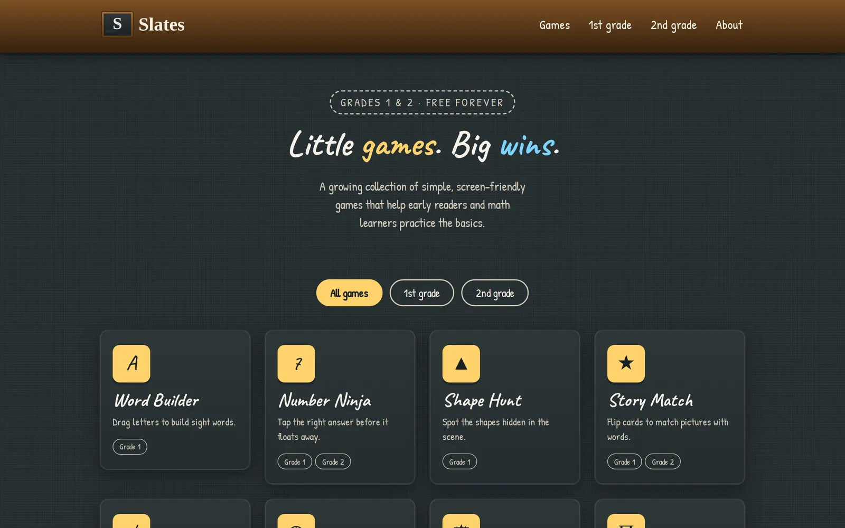Click 'Spot the shapes hidden in the scene.'
This screenshot has width=845, height=528.
[495, 429]
